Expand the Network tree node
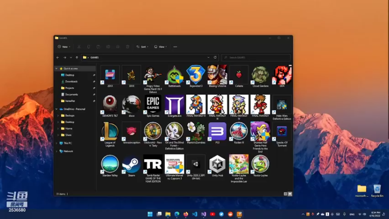Image resolution: width=389 pixels, height=219 pixels. (x=56, y=151)
